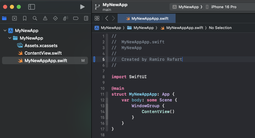Click the MyNewAppApp.swift editor tab
The width and height of the screenshot is (255, 138).
pos(150,18)
